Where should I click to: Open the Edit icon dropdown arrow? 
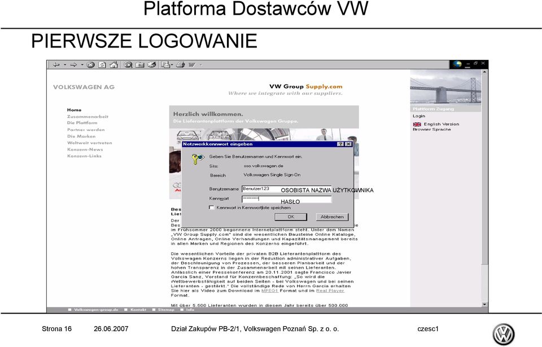(201, 65)
